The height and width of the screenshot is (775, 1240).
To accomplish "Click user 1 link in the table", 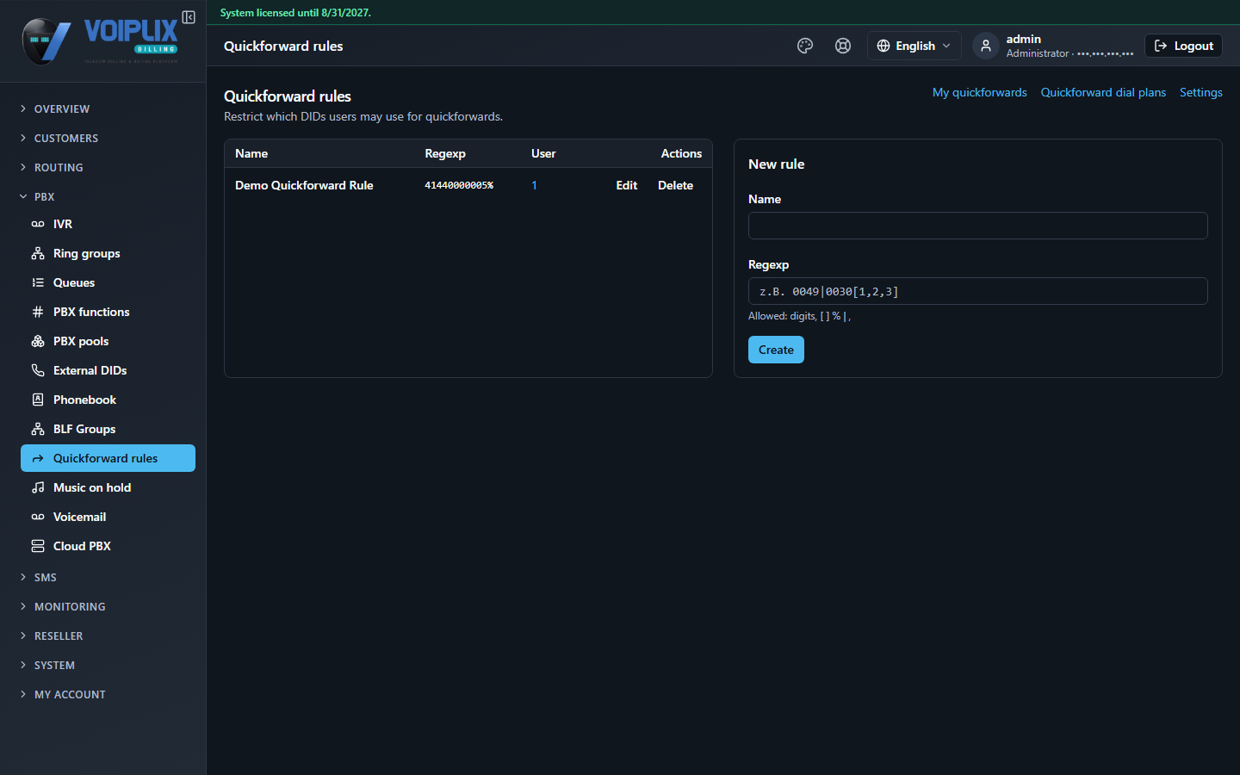I will [x=534, y=185].
